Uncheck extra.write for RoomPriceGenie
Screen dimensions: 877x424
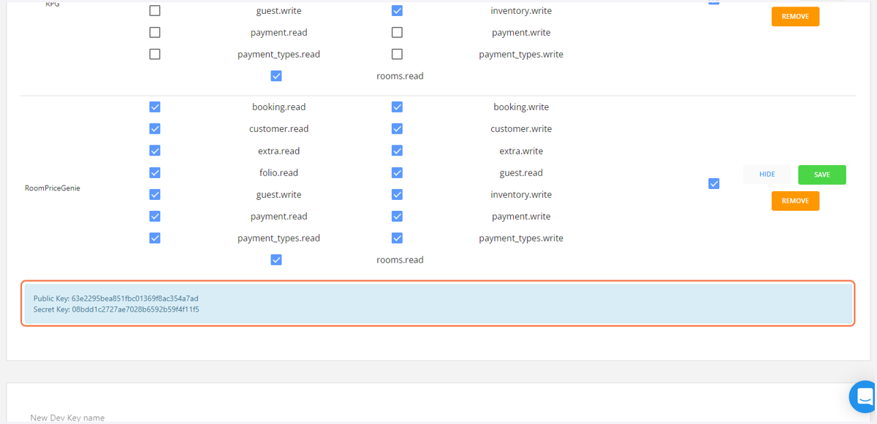coord(397,150)
